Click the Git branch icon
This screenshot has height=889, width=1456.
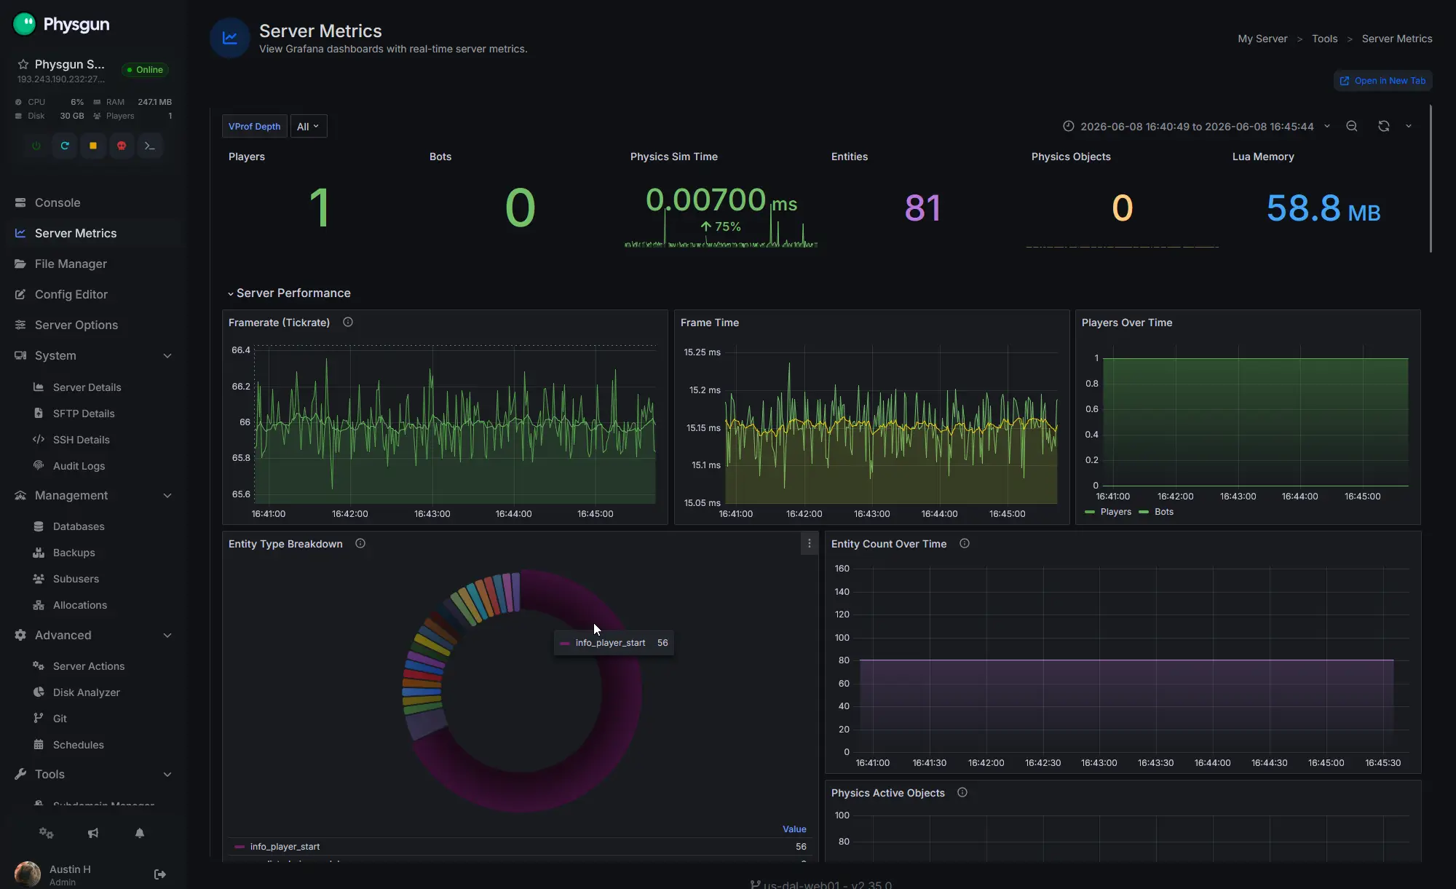39,718
